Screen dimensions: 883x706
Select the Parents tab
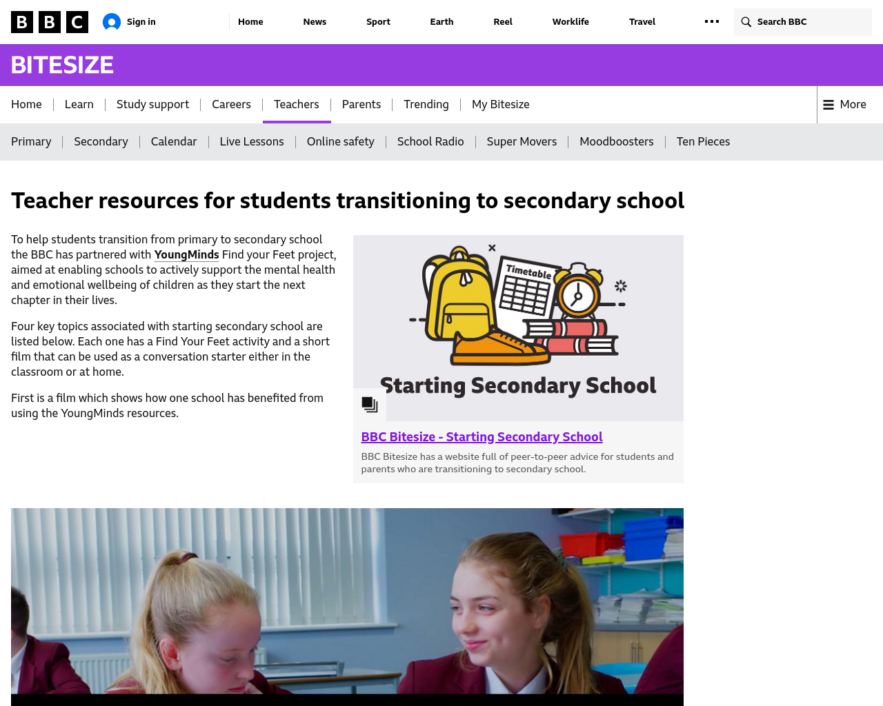point(361,105)
